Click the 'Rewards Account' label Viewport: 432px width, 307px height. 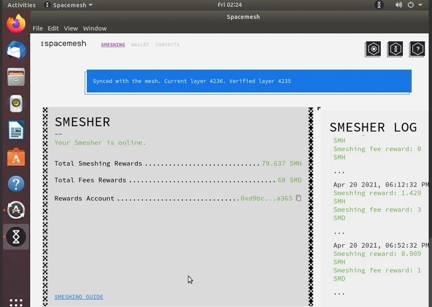point(85,199)
